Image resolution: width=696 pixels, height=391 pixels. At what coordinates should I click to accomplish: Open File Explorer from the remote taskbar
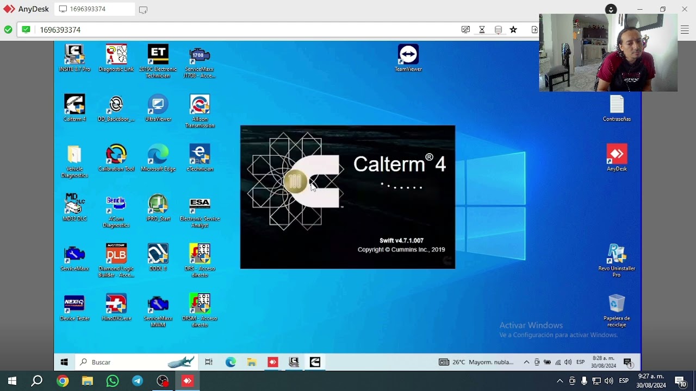[251, 362]
